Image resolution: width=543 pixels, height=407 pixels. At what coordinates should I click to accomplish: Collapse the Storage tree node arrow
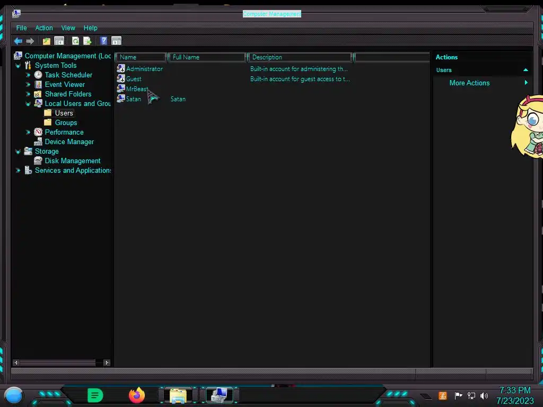tap(18, 151)
